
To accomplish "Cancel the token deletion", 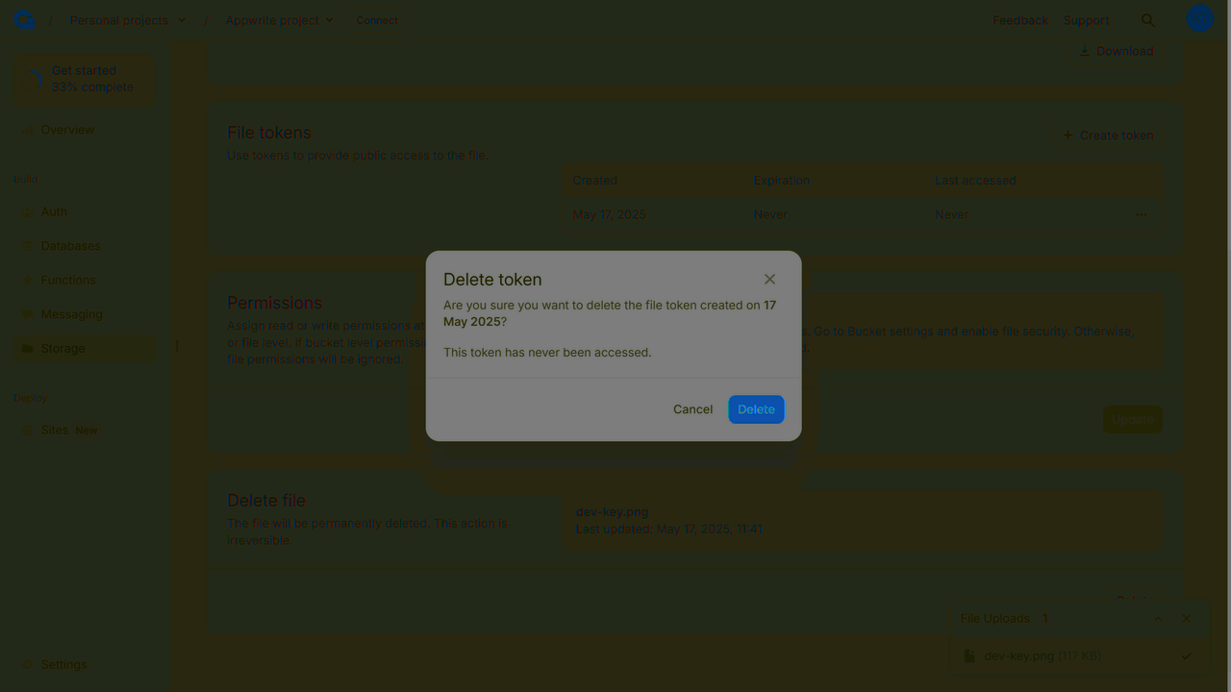I will pos(692,408).
